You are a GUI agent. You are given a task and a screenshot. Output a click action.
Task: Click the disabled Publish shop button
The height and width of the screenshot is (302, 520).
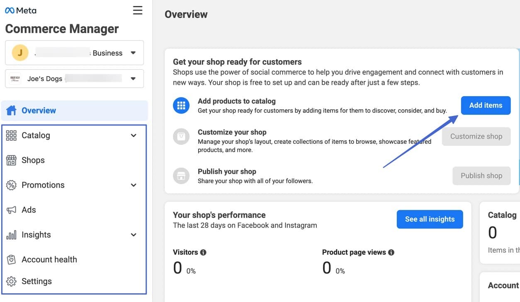tap(481, 176)
